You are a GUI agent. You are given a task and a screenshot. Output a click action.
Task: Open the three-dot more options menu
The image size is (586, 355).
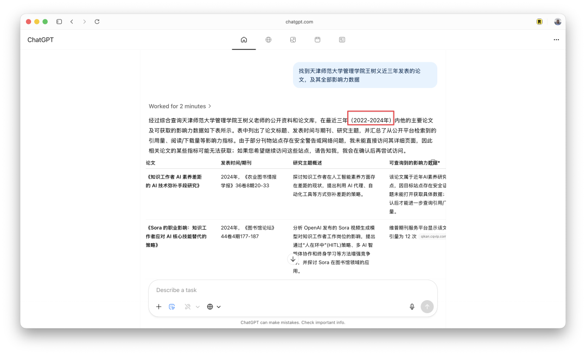click(556, 40)
